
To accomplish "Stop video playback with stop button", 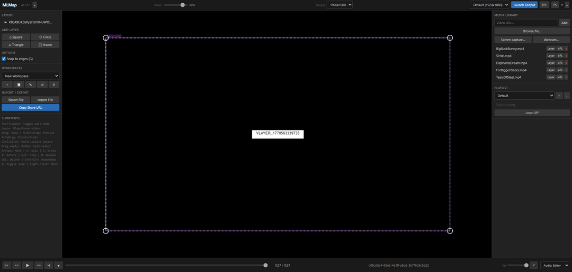I will coord(59,266).
